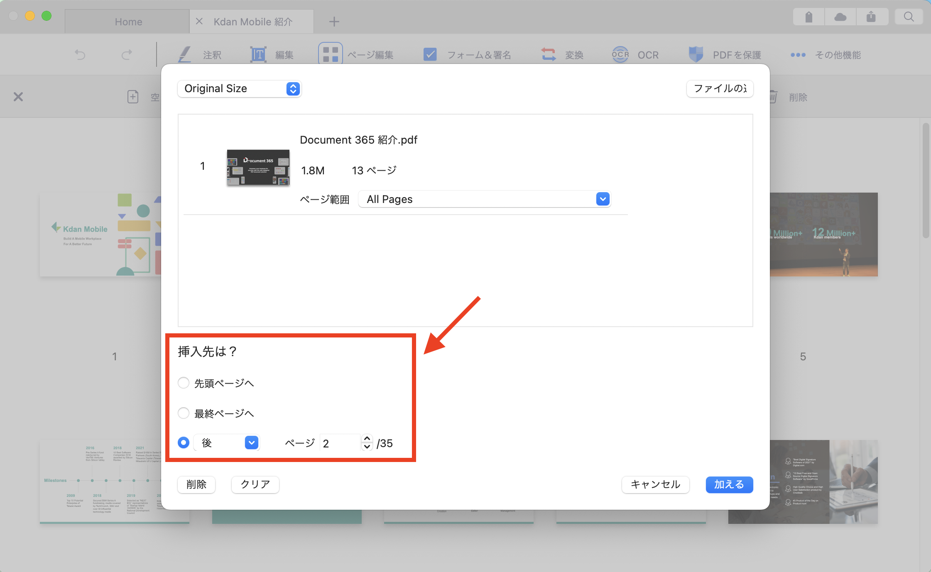Screen dimensions: 931x572
Task: Click the 1.8M file size text
Action: (x=313, y=171)
